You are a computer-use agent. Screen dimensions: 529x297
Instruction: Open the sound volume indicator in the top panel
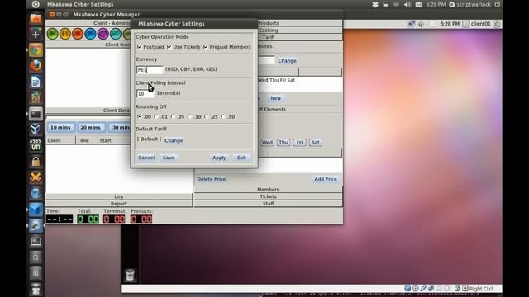tap(407, 5)
